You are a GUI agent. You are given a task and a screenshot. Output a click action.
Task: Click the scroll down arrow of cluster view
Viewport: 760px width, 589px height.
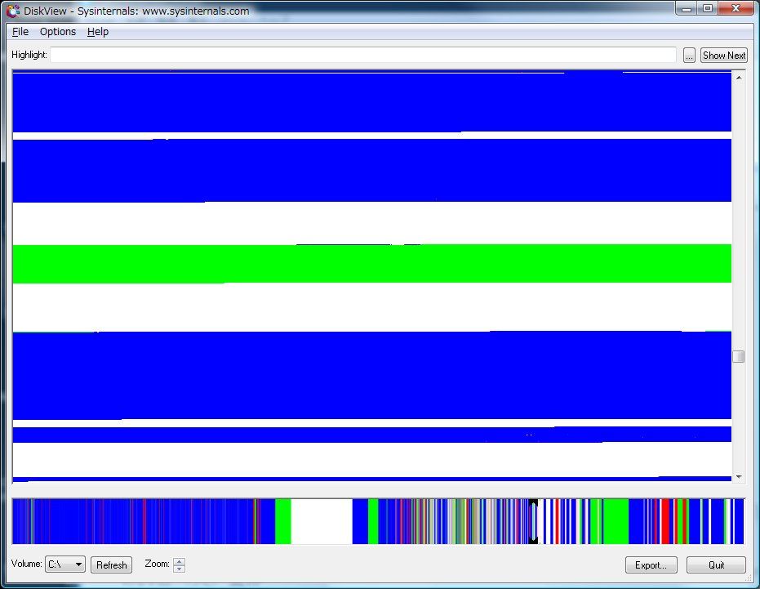point(739,477)
